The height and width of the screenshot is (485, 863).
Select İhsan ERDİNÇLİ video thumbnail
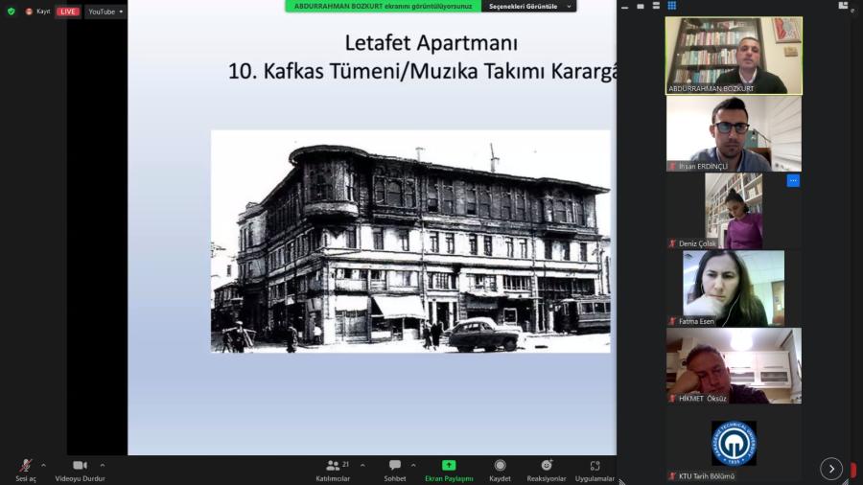click(x=734, y=133)
